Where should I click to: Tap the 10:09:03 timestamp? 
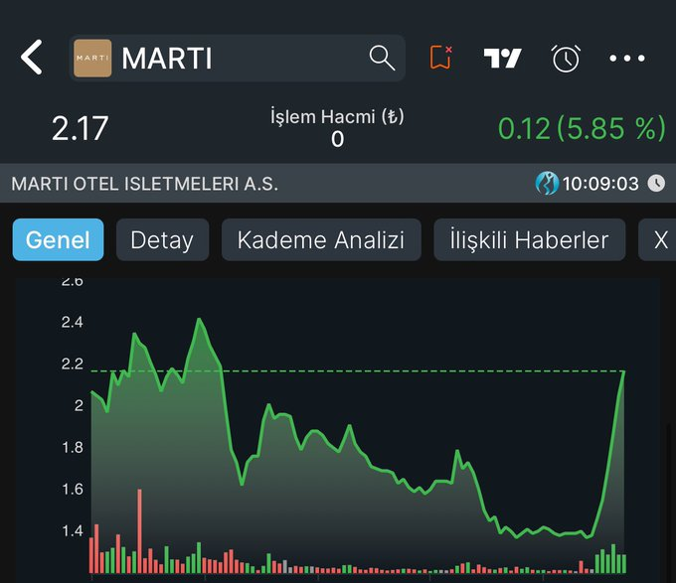tap(600, 184)
